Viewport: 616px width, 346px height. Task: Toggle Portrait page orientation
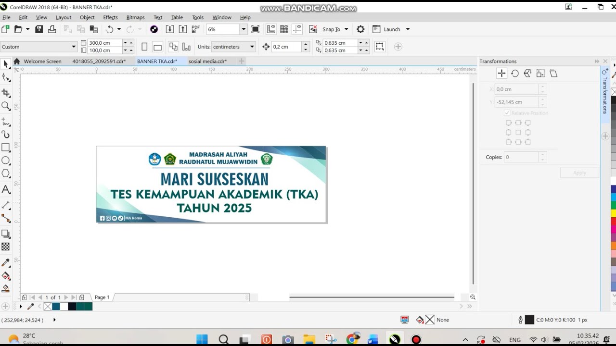(x=144, y=47)
